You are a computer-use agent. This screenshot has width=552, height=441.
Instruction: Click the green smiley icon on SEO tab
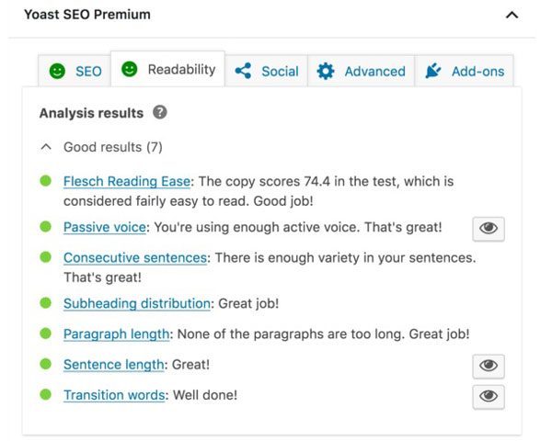[57, 71]
